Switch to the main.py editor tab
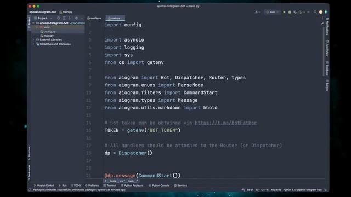The image size is (351, 197). pyautogui.click(x=115, y=18)
